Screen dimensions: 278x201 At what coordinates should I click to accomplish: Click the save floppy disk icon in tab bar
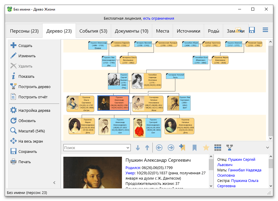252,30
